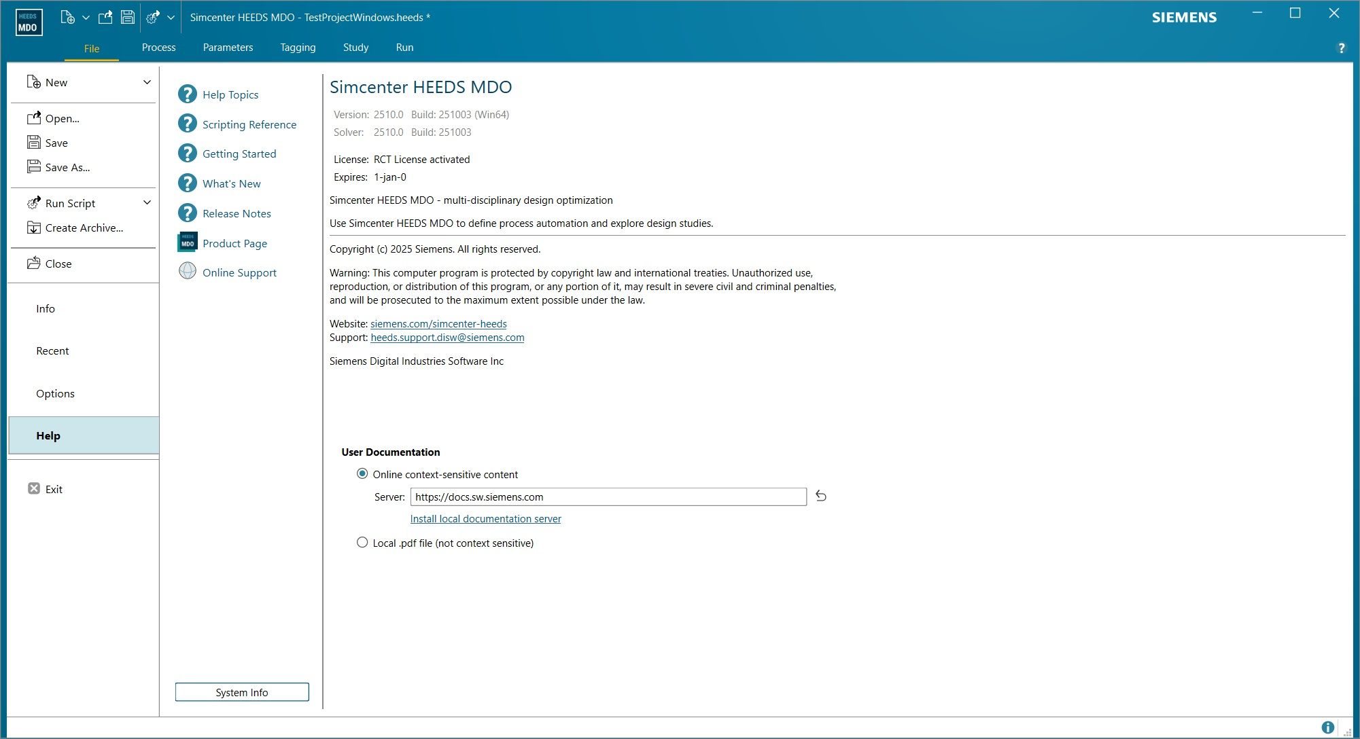Click the new project icon in title bar
This screenshot has height=739, width=1360.
pyautogui.click(x=67, y=17)
